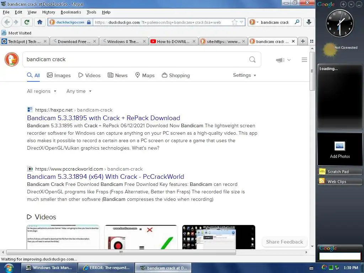Viewport: 364px width, 273px height.
Task: Close the bandicam crack tab
Action: tap(293, 41)
